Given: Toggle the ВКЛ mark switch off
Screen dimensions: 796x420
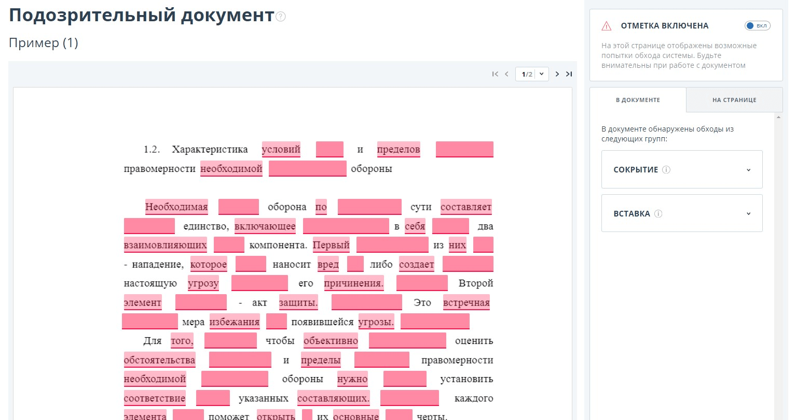Looking at the screenshot, I should point(757,26).
